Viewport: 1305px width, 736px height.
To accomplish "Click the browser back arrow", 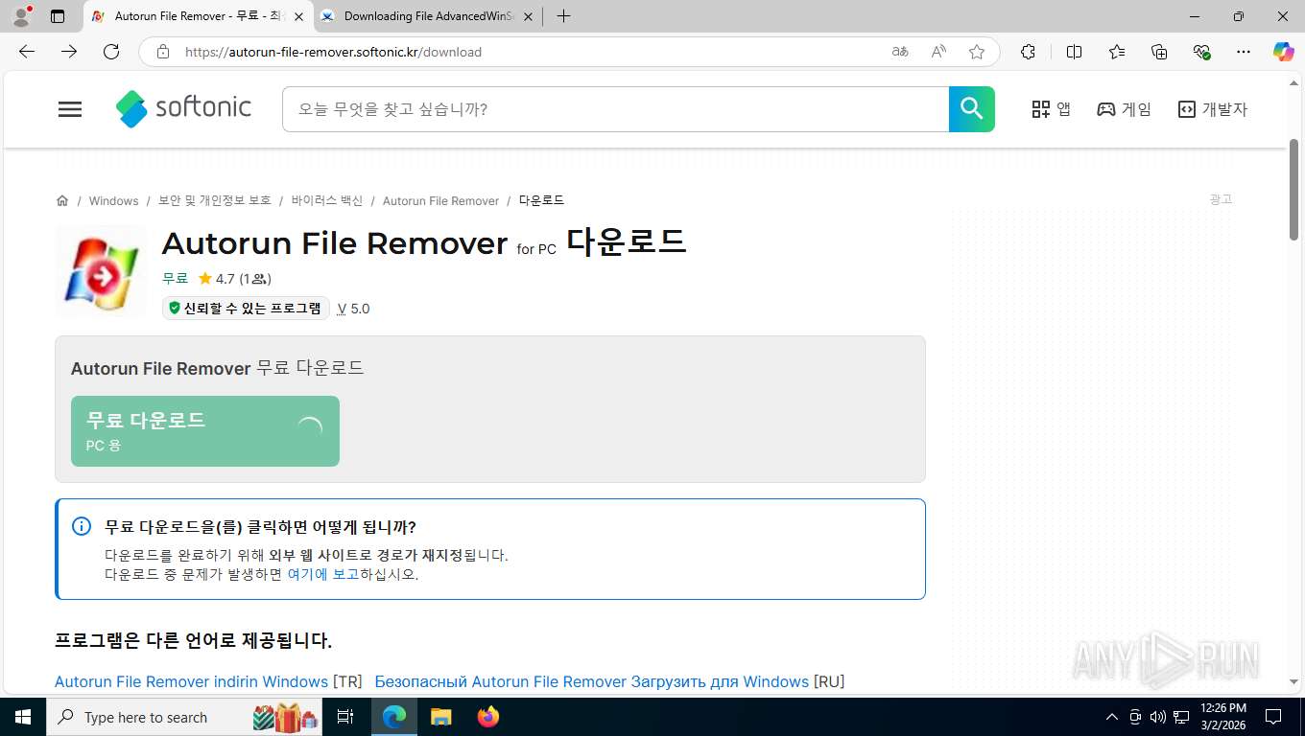I will [27, 52].
